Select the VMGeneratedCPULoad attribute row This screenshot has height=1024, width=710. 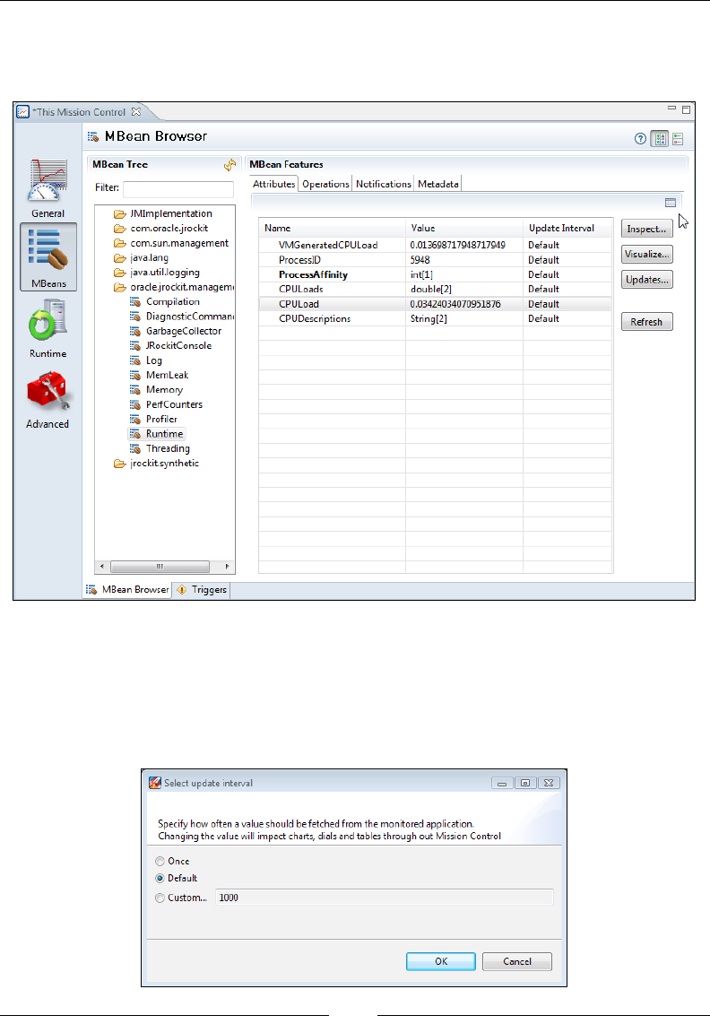pyautogui.click(x=435, y=245)
